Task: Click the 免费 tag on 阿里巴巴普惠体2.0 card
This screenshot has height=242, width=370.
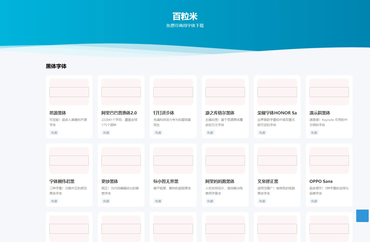Action: pyautogui.click(x=106, y=133)
